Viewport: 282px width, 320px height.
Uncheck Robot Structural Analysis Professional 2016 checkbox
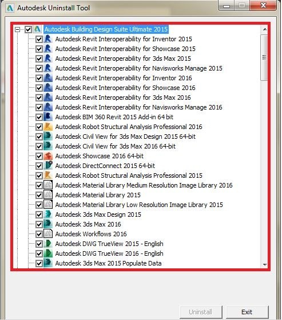pos(39,127)
